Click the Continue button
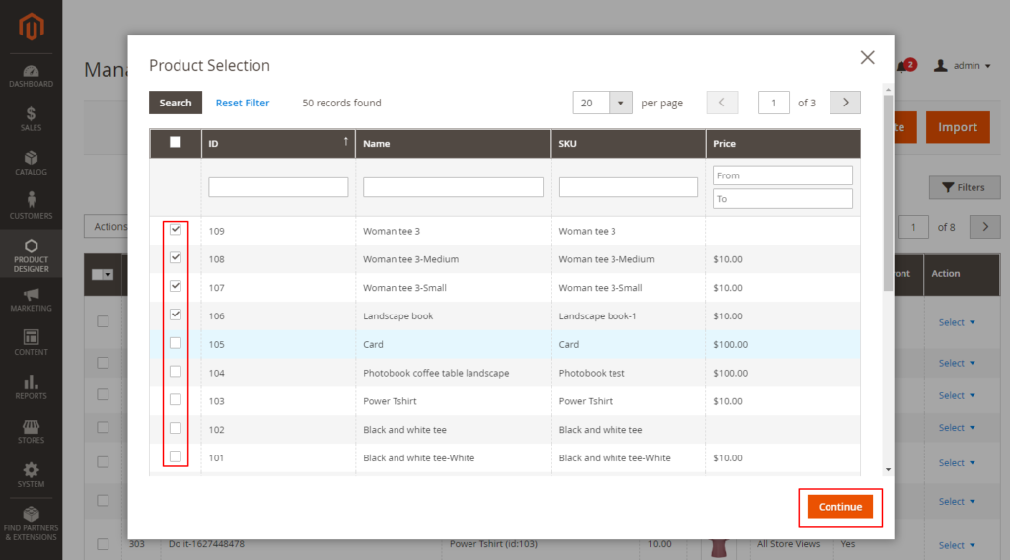The width and height of the screenshot is (1010, 560). (839, 507)
